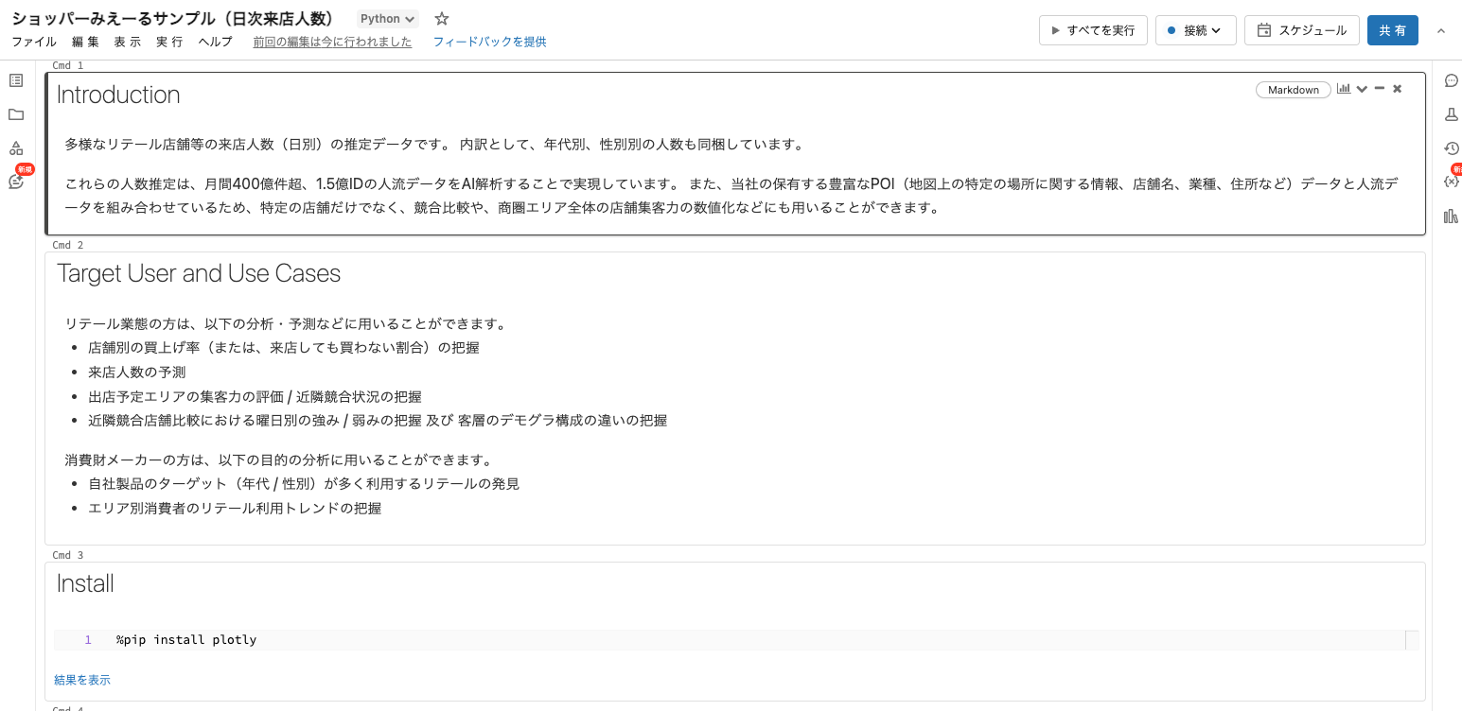1462x711 pixels.
Task: Run all cells with すべてを実行
Action: point(1093,29)
